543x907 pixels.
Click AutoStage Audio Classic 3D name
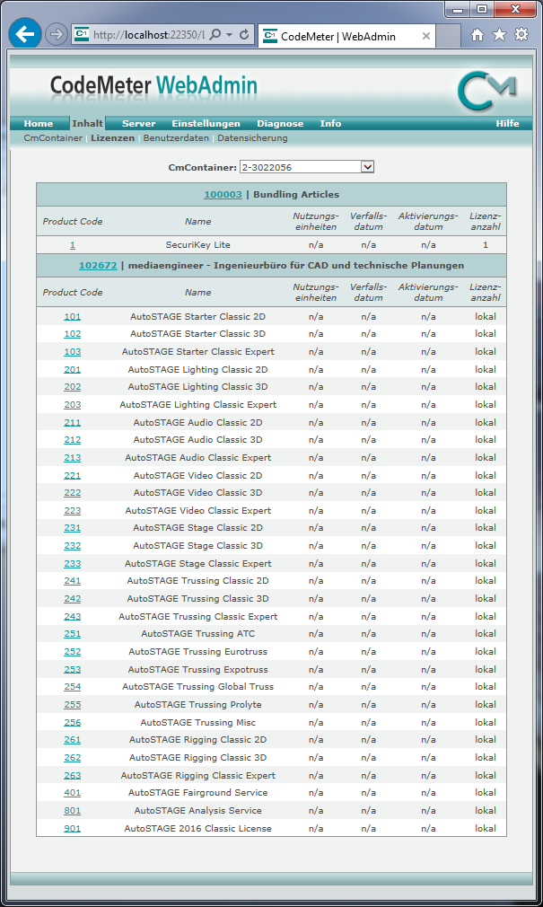pos(197,440)
